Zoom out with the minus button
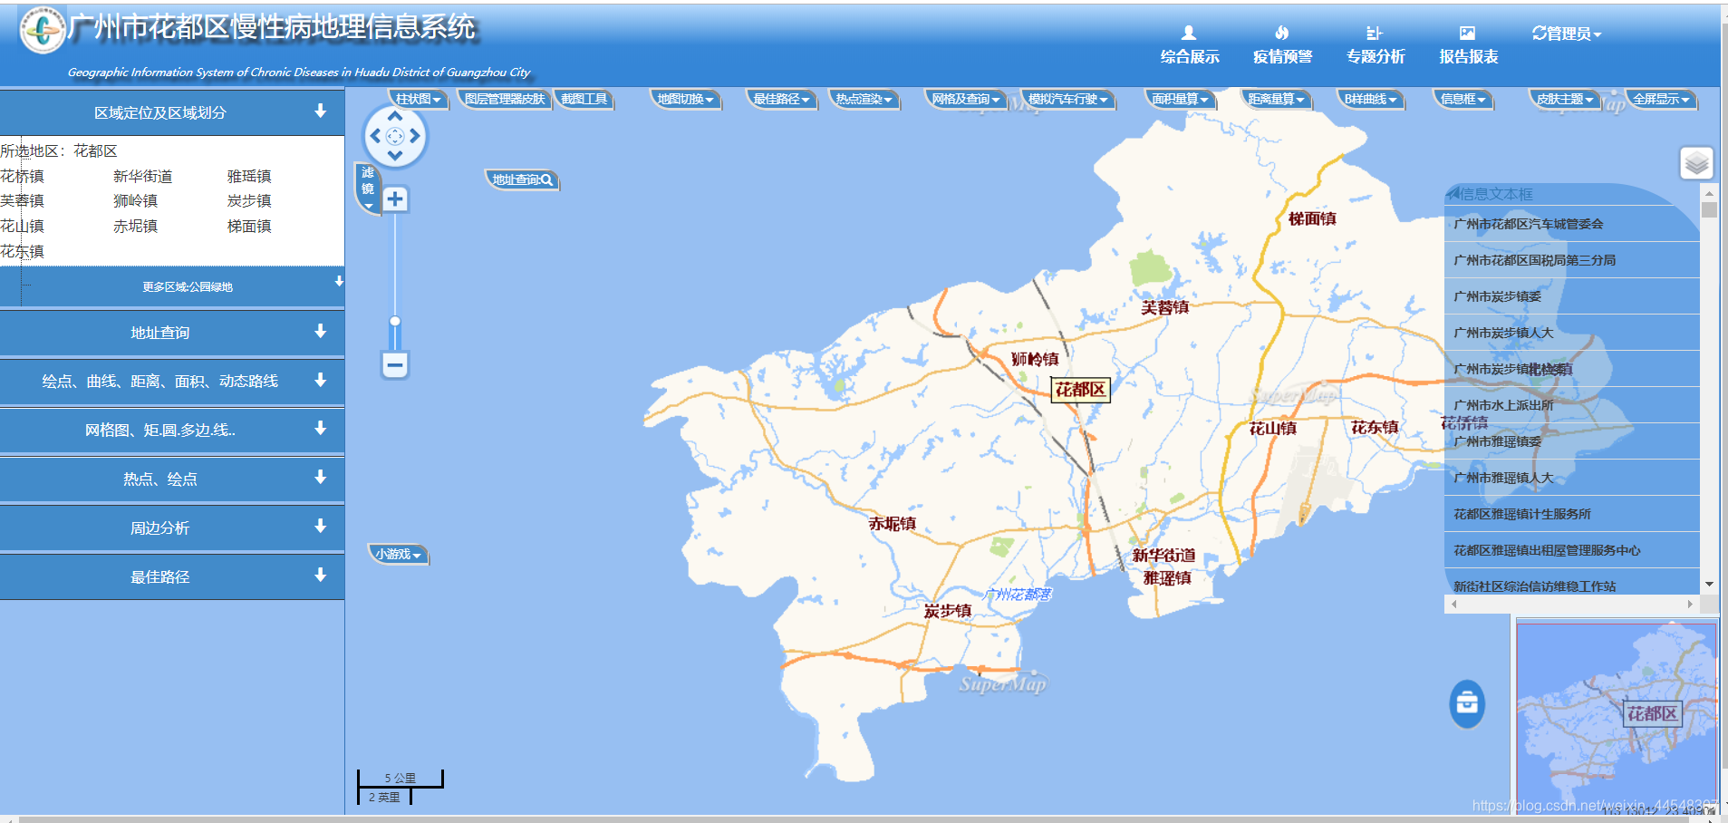This screenshot has width=1728, height=823. coord(395,365)
